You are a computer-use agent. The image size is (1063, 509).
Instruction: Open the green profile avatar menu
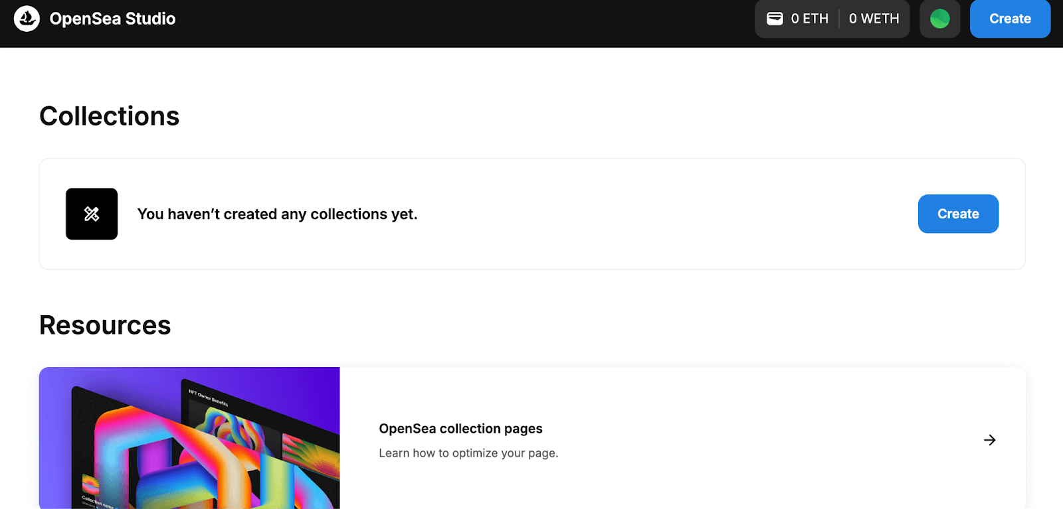tap(939, 19)
